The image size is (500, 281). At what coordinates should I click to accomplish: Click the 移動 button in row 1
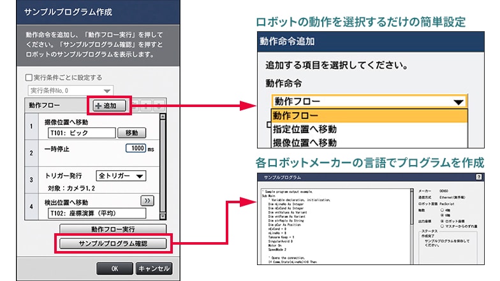[131, 133]
